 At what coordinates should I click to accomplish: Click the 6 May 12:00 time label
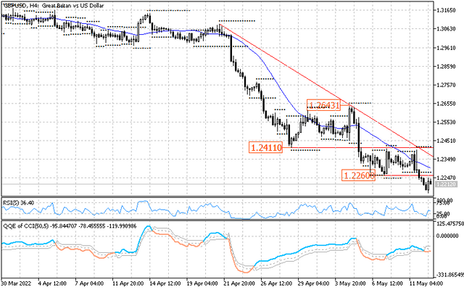pos(387,283)
